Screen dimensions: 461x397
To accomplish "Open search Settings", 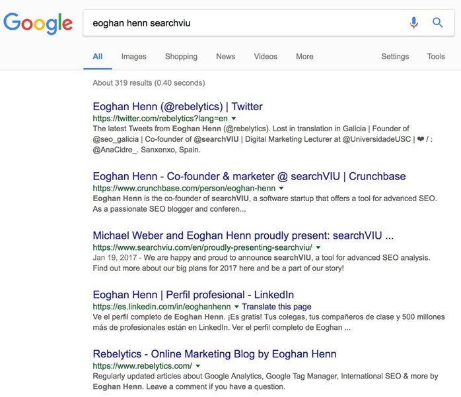I will (x=395, y=56).
